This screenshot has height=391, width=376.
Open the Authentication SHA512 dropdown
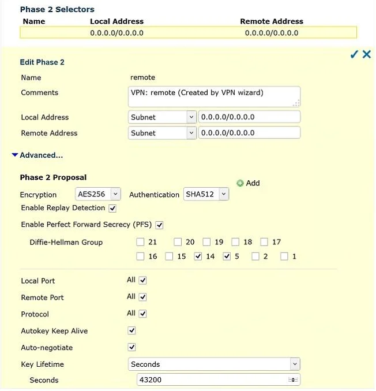click(206, 194)
